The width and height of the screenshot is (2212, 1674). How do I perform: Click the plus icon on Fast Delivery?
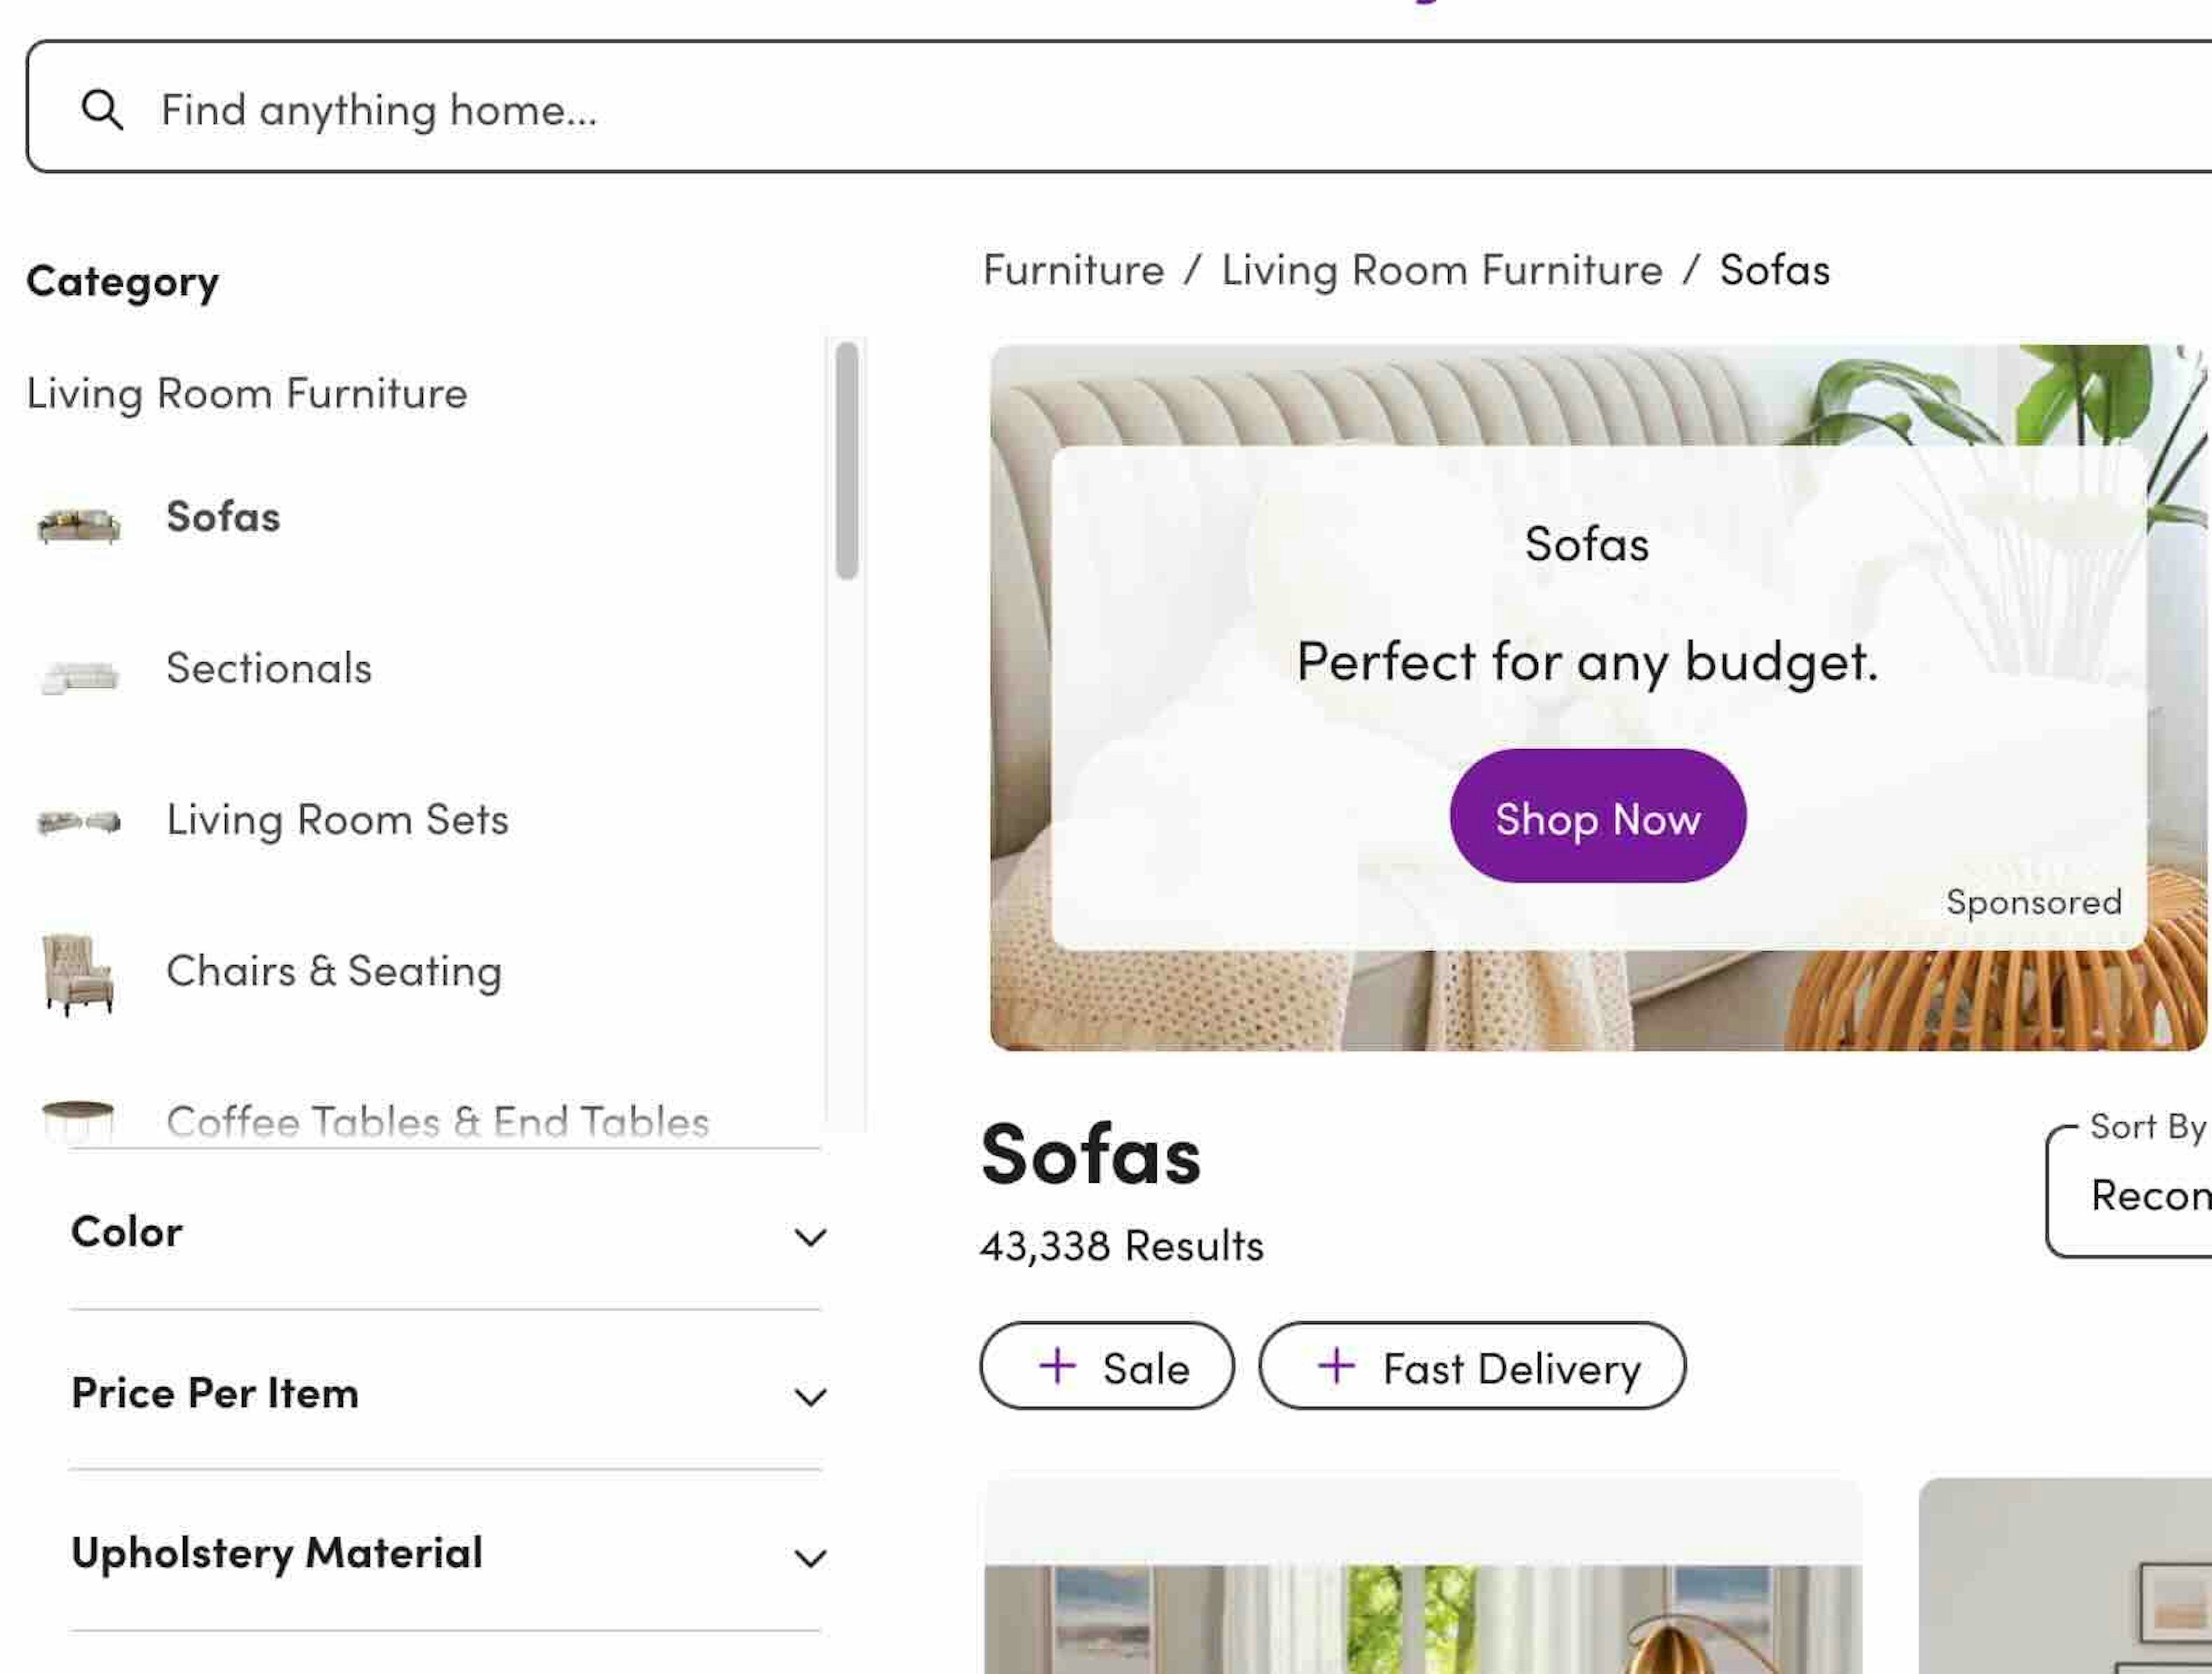1336,1365
